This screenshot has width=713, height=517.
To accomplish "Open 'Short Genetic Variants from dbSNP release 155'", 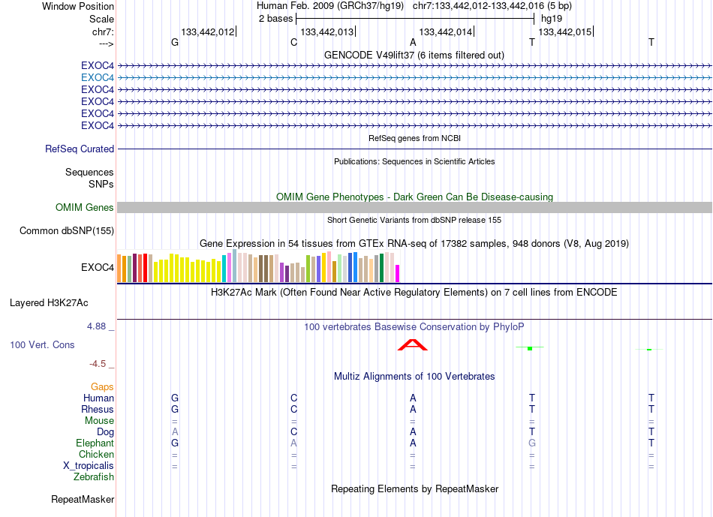I will [x=414, y=220].
